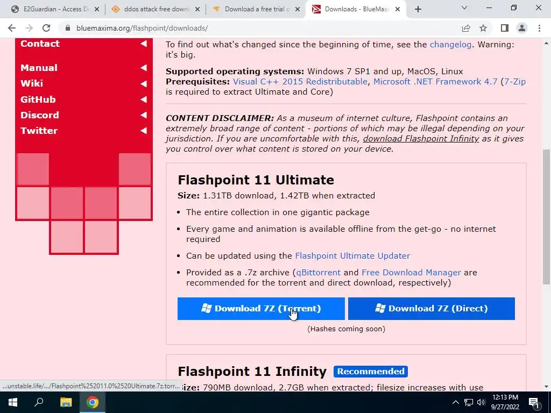Open the Contact sidebar item
Viewport: 551px width, 413px height.
[40, 44]
